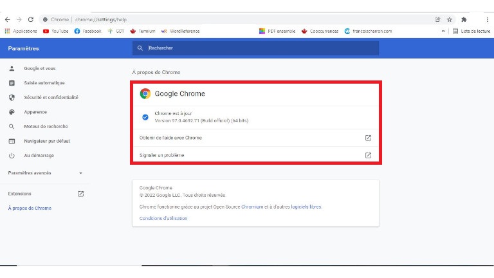Click the site info icon before Chrome in address bar
Viewport: 494px width, 278px height.
pyautogui.click(x=45, y=19)
